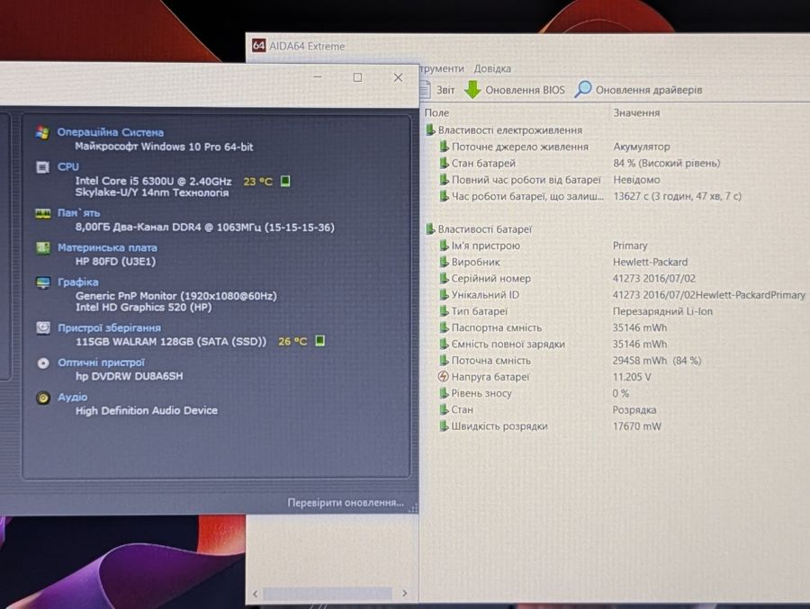Click icon beside Тип батареї row
This screenshot has height=609, width=810.
(443, 310)
